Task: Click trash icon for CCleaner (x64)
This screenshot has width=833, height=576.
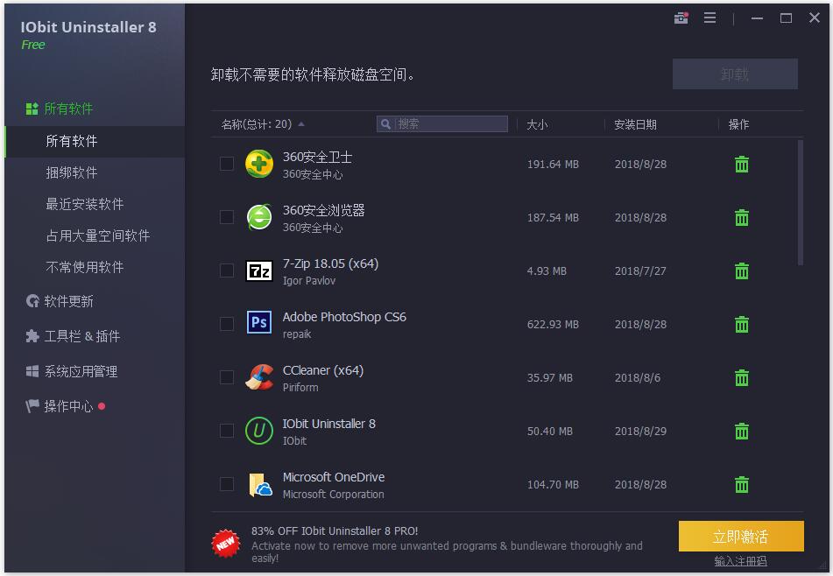Action: pos(742,378)
